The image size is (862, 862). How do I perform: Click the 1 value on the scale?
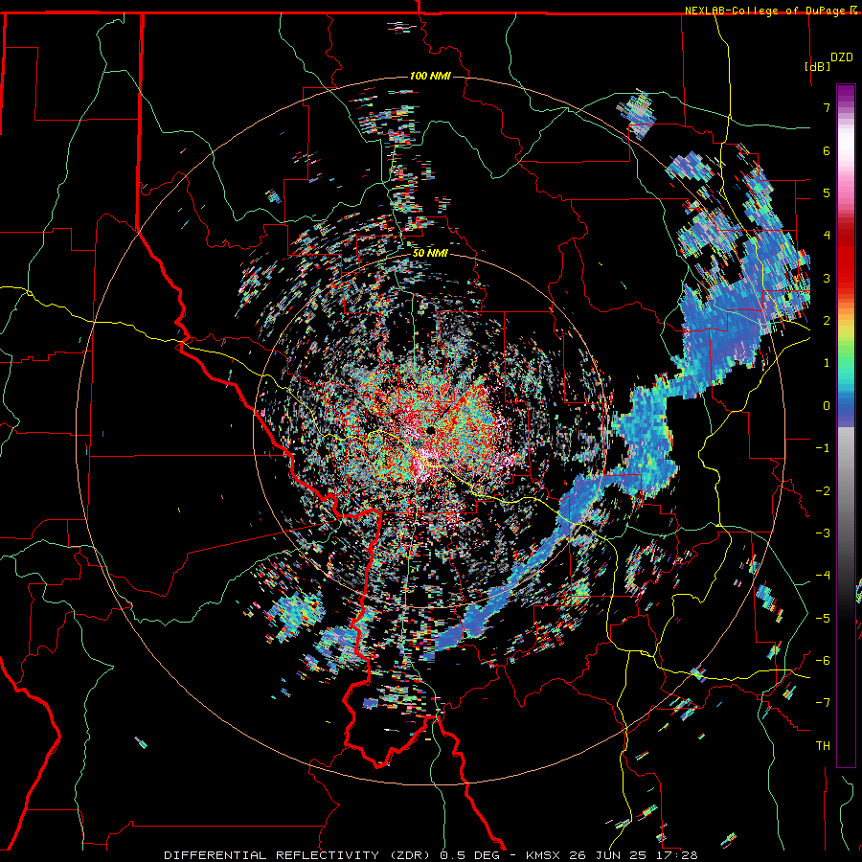827,363
